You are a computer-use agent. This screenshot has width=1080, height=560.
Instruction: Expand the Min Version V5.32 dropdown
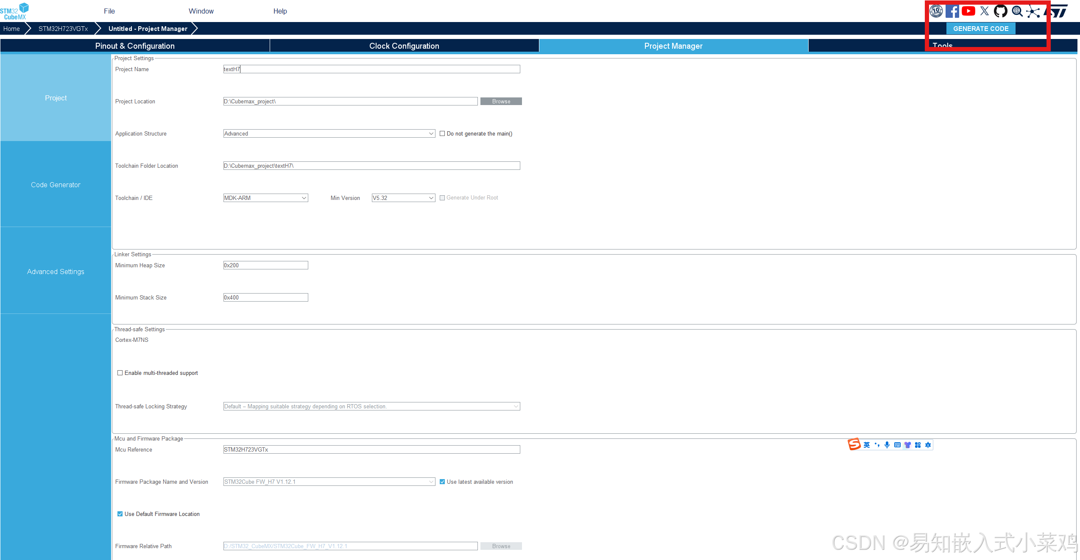[x=431, y=198]
